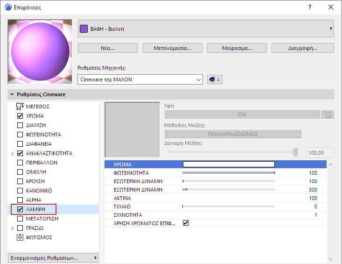Click the Διαγραφή... button
Screen dimensions: 342x264
tap(303, 48)
